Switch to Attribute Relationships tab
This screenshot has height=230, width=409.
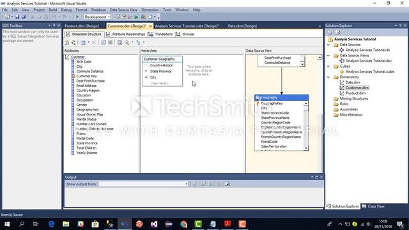(x=126, y=34)
